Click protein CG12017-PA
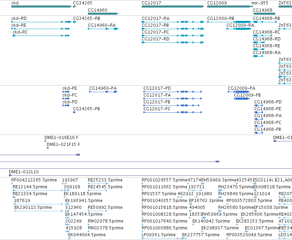Screen dimensions: 292x240 [157, 95]
